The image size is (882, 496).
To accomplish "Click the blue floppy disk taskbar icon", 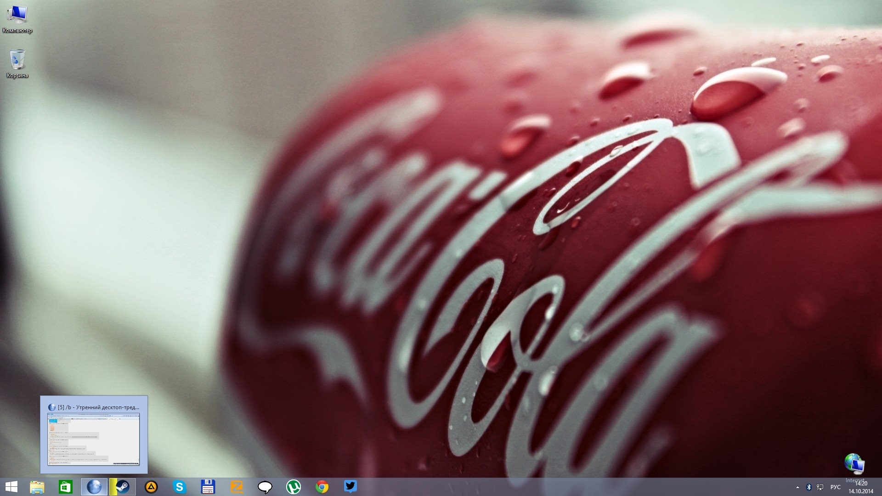I will point(208,487).
